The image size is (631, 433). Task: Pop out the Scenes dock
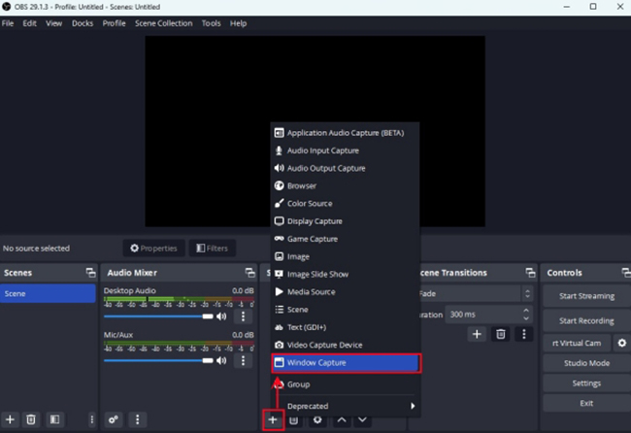pyautogui.click(x=90, y=273)
